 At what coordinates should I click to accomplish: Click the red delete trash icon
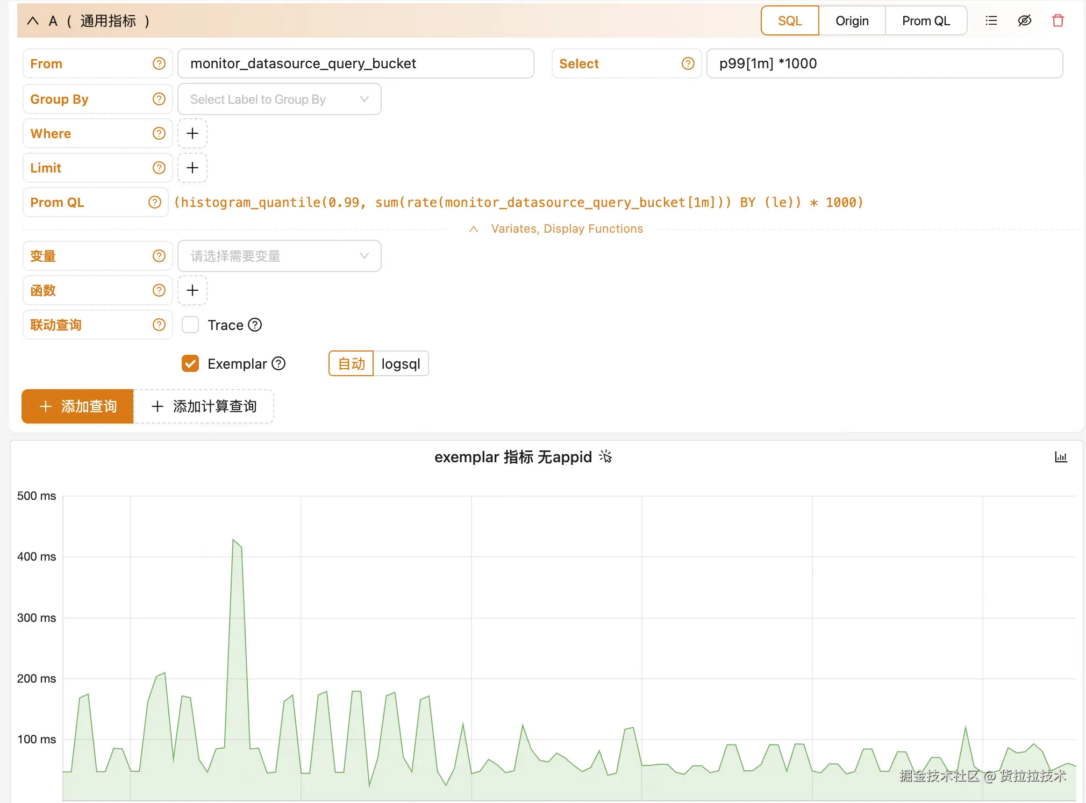(1058, 21)
